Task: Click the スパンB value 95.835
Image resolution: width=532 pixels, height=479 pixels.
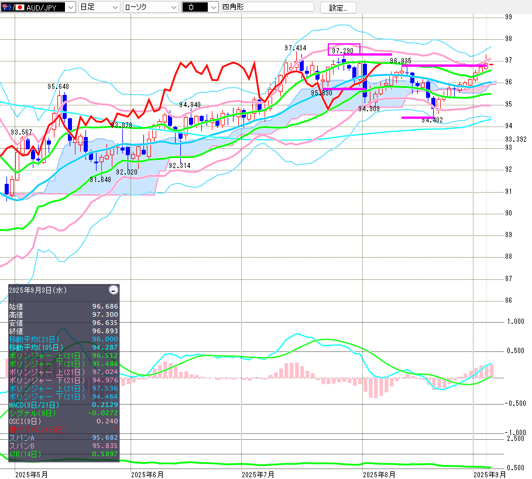Action: click(x=105, y=446)
